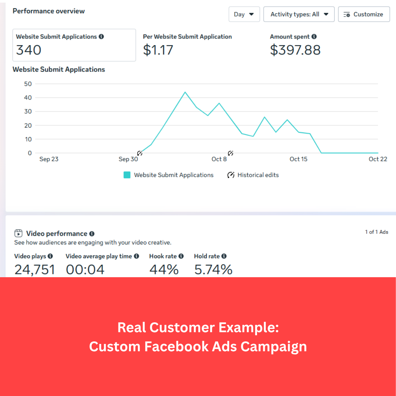This screenshot has width=396, height=396.
Task: Select the Website Submit Applications metric card
Action: [x=74, y=45]
